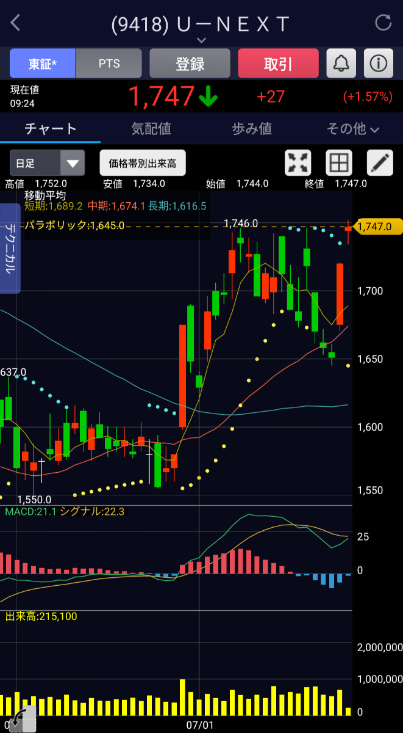Expand the chart to fullscreen

298,163
